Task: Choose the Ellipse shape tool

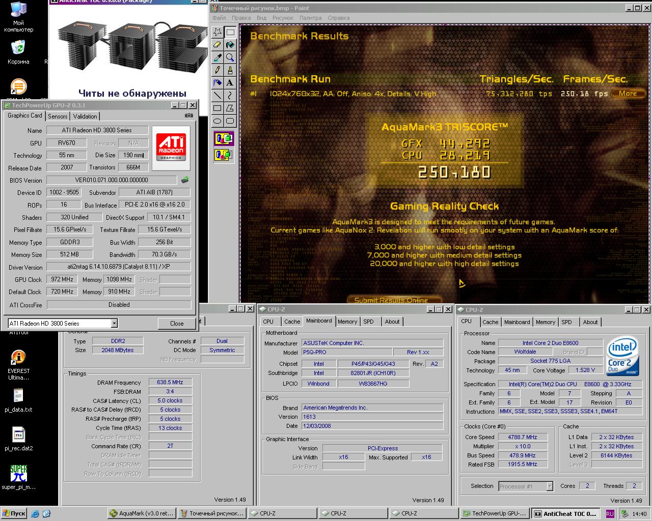Action: click(218, 121)
